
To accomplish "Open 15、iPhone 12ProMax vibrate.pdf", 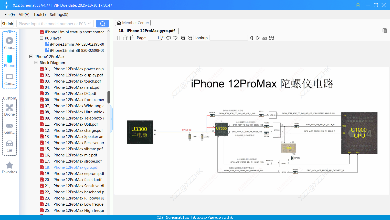I will point(71,149).
